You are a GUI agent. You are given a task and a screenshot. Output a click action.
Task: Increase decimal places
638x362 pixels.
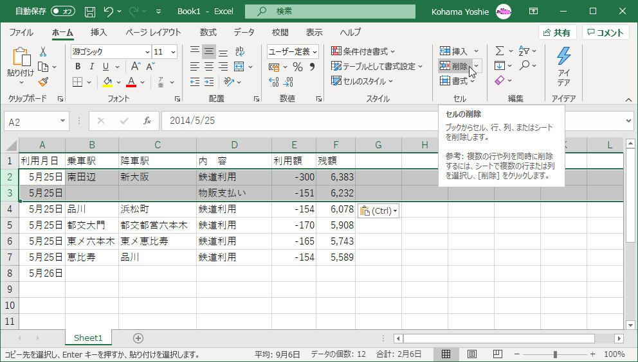tap(274, 82)
